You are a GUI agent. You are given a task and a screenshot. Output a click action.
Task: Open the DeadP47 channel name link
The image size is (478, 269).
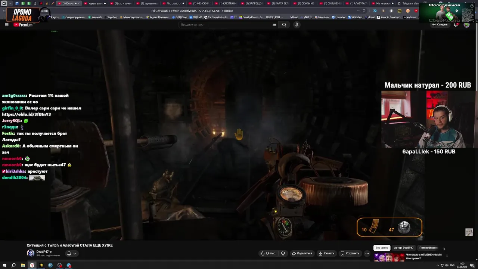click(x=43, y=252)
